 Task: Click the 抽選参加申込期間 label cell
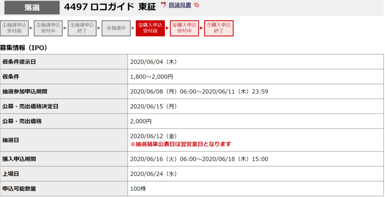(x=64, y=92)
